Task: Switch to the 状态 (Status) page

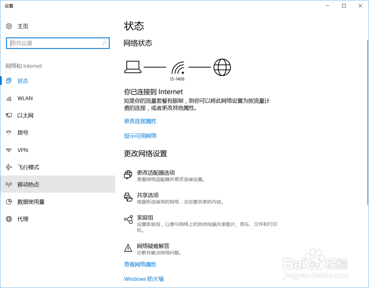Action: [23, 81]
